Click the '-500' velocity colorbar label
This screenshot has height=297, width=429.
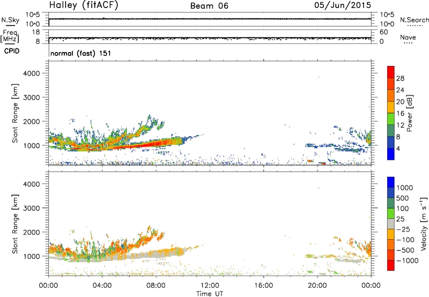[x=405, y=250]
